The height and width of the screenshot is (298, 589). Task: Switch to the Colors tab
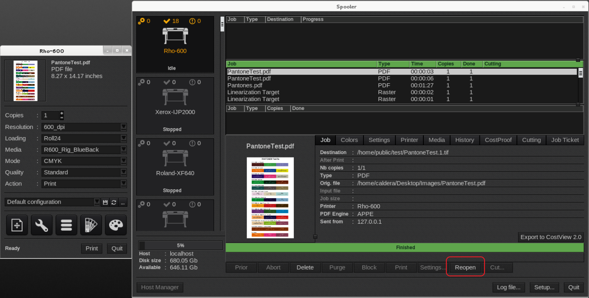pos(349,140)
